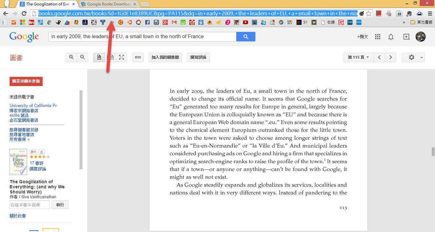
Task: Go to next page arrow
Action: coord(390,57)
